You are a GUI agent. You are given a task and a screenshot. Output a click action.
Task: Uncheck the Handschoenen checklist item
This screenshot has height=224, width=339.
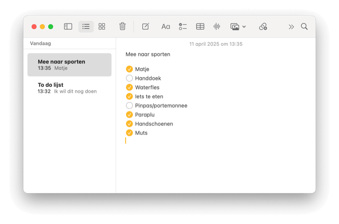pos(129,123)
